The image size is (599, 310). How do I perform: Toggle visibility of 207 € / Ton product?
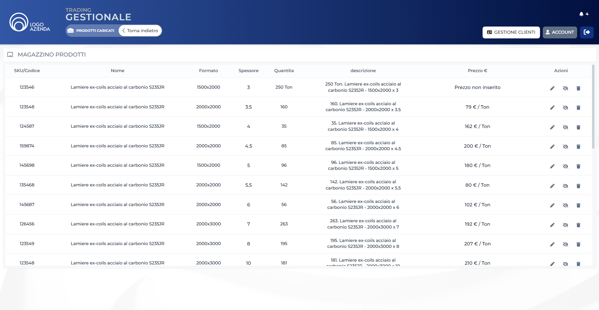(565, 244)
